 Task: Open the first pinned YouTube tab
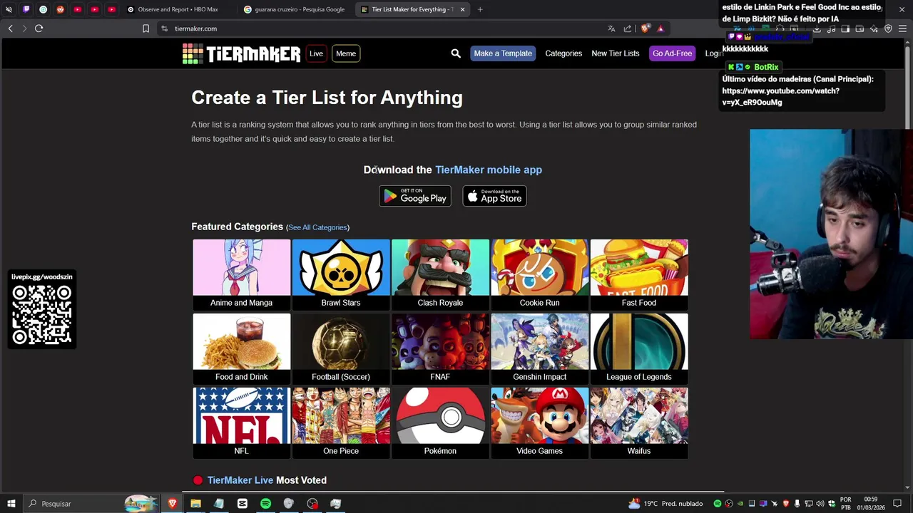77,9
